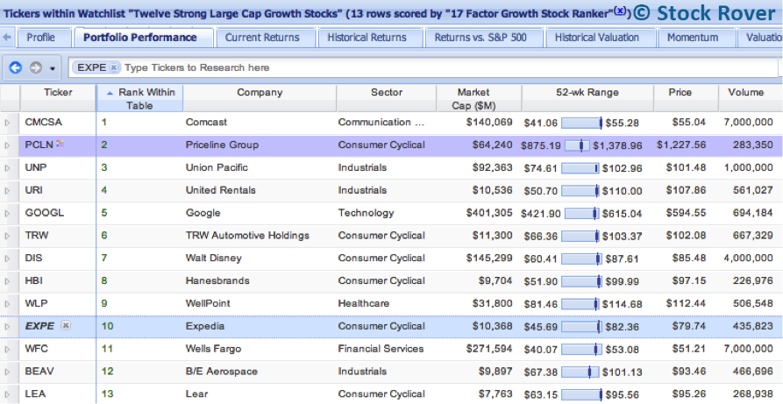Click the Priceline Group 52-wk range bar
Screen dimensions: 783x404
point(578,145)
